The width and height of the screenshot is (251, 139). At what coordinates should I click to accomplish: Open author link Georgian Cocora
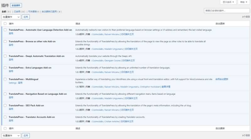pos(112,61)
